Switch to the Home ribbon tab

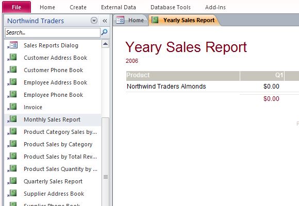tap(47, 7)
